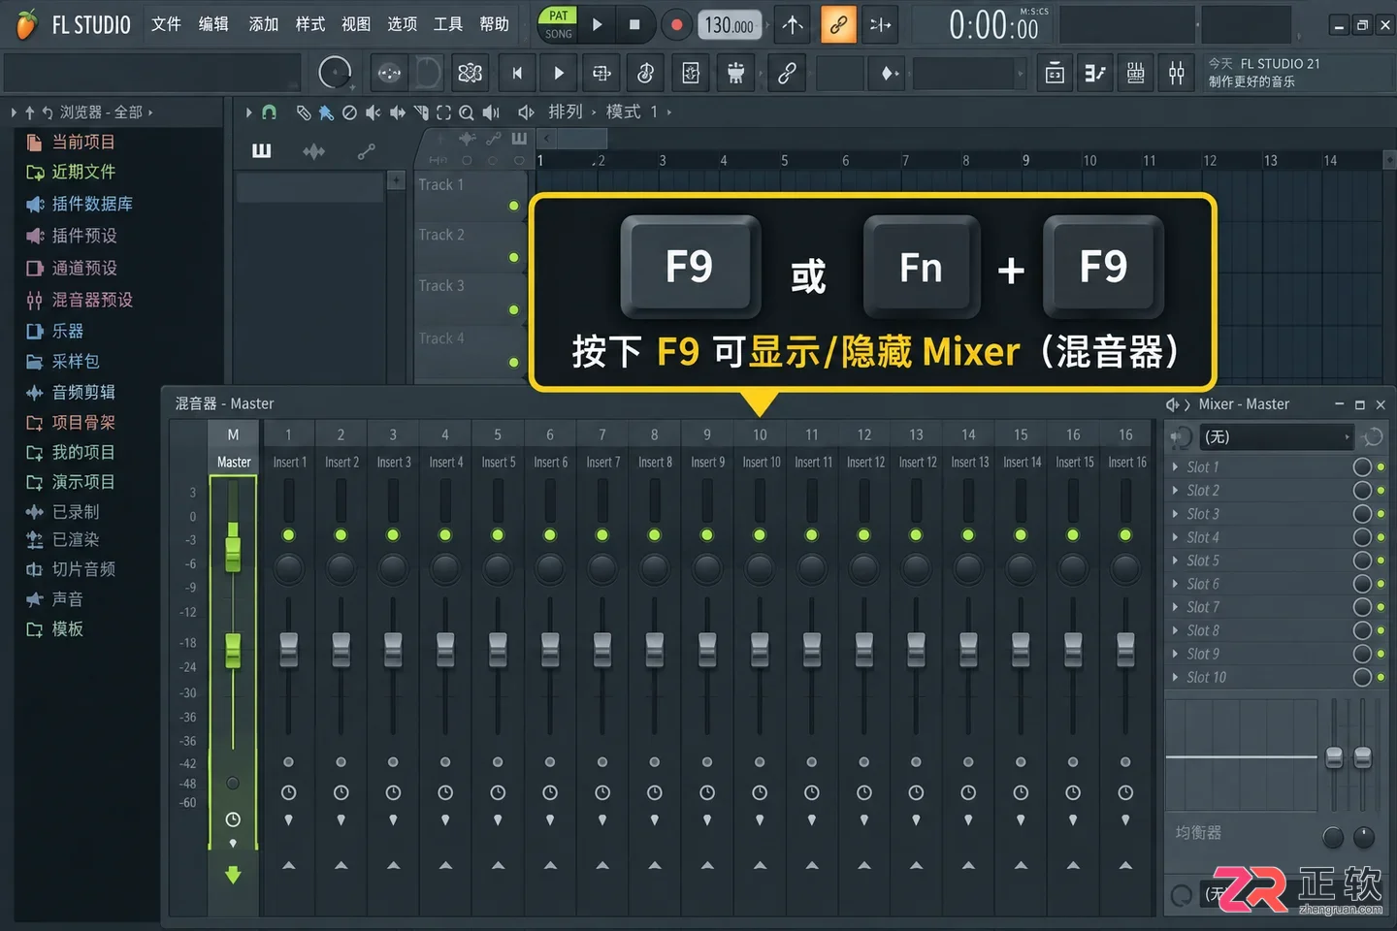The width and height of the screenshot is (1397, 931).
Task: Select the Master mixer track
Action: [234, 463]
